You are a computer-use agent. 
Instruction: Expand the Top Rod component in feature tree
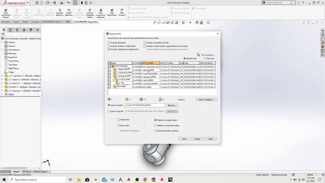(2, 76)
